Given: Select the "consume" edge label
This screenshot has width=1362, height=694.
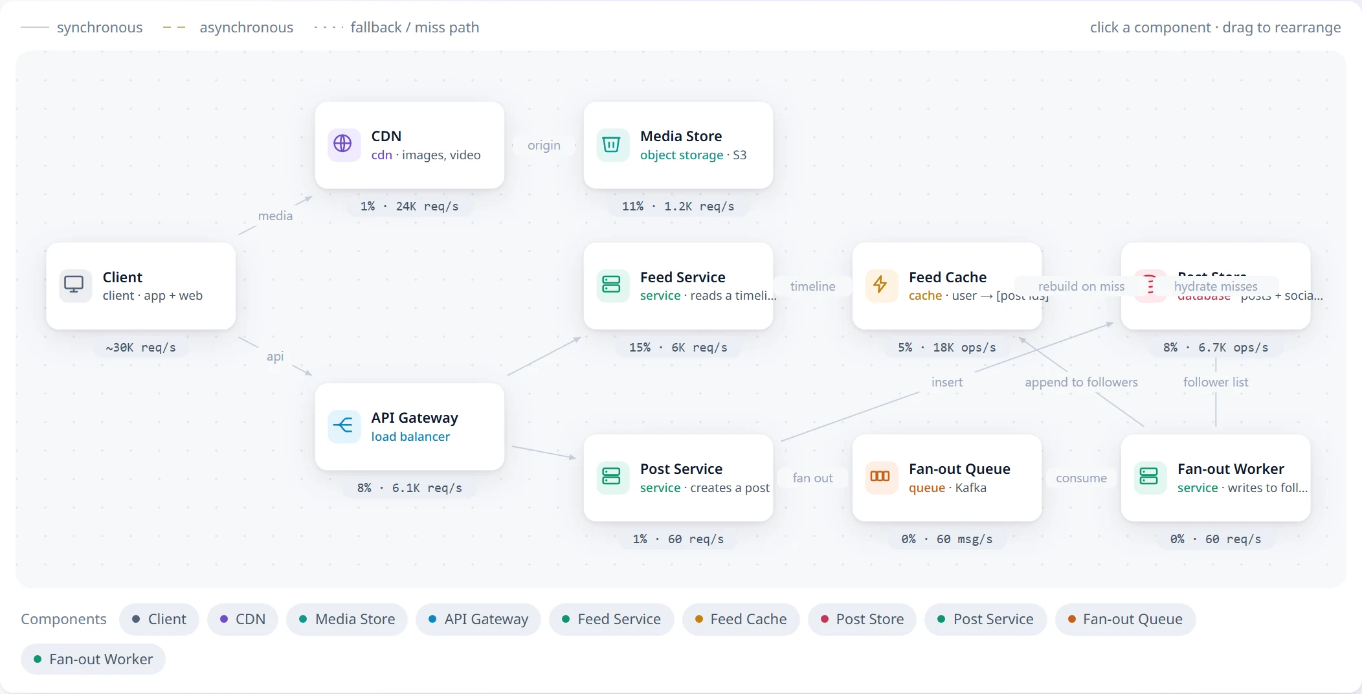Looking at the screenshot, I should coord(1081,478).
